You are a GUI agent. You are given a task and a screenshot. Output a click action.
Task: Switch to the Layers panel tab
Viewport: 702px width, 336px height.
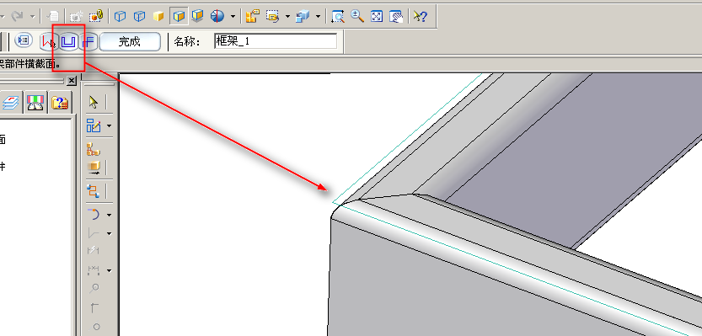[x=11, y=103]
